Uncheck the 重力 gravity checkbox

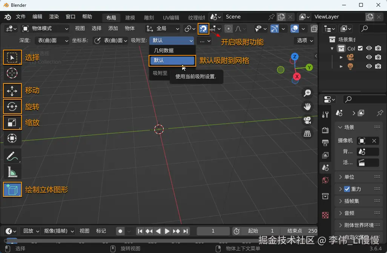pos(347,189)
